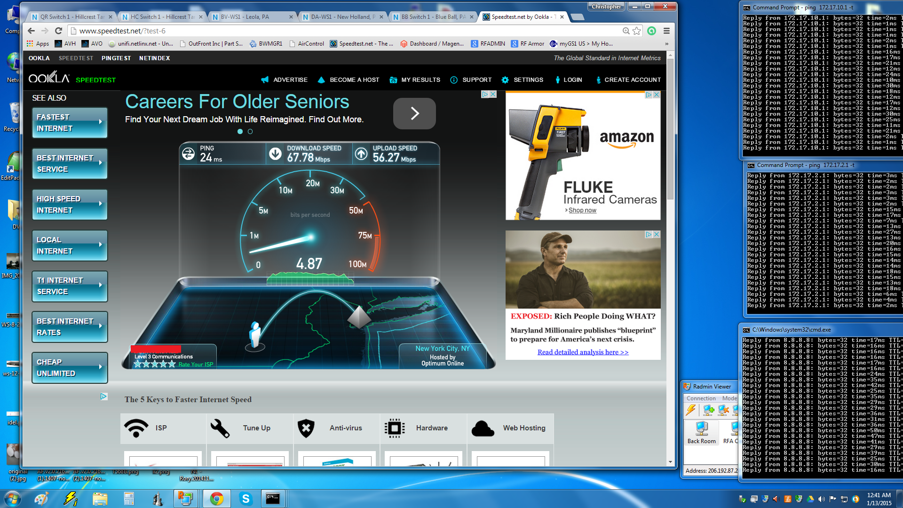Click the Windows Start button
The height and width of the screenshot is (508, 903).
[x=13, y=499]
